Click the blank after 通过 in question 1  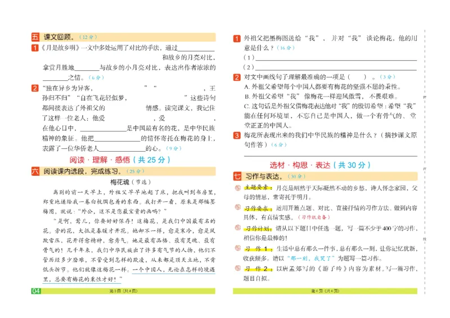click(x=196, y=48)
